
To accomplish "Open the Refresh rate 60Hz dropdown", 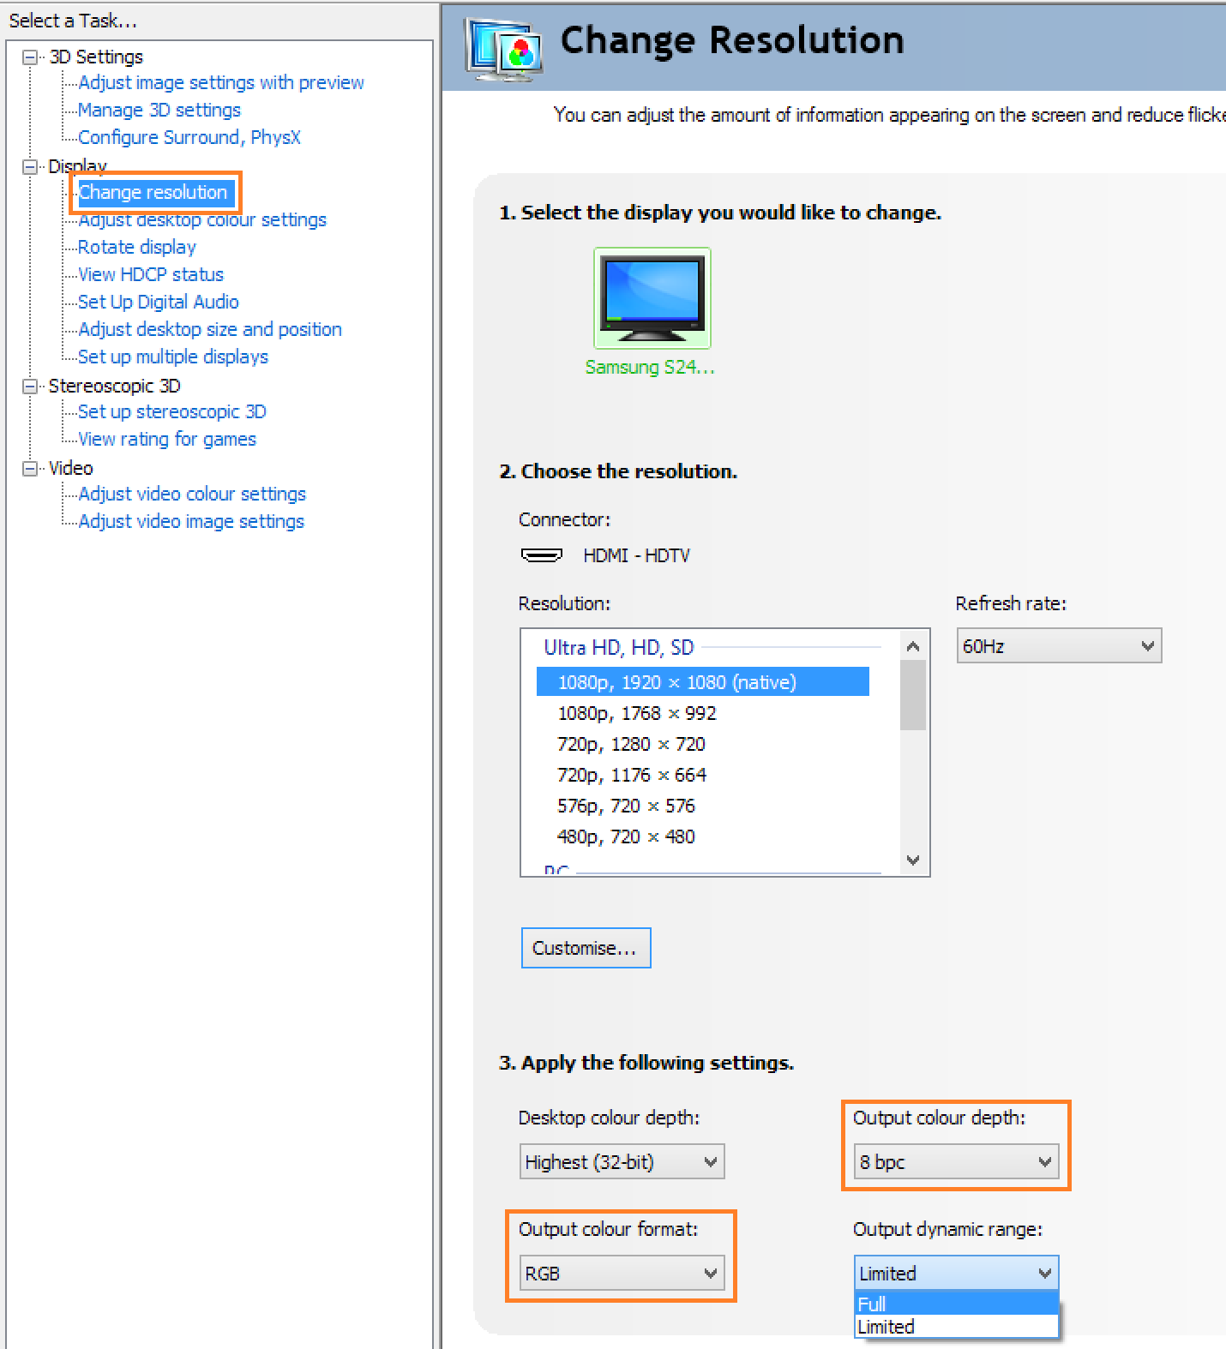I will tap(1059, 646).
